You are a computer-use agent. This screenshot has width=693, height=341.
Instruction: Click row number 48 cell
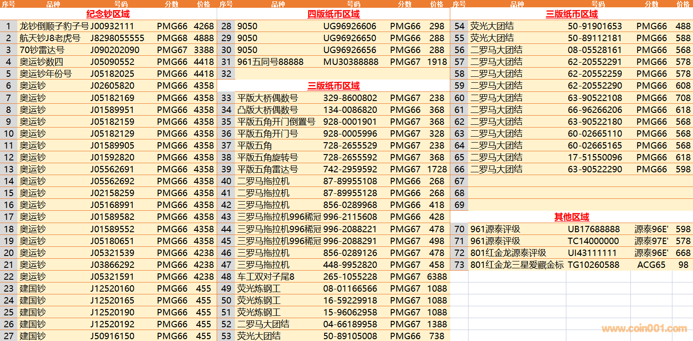click(226, 277)
